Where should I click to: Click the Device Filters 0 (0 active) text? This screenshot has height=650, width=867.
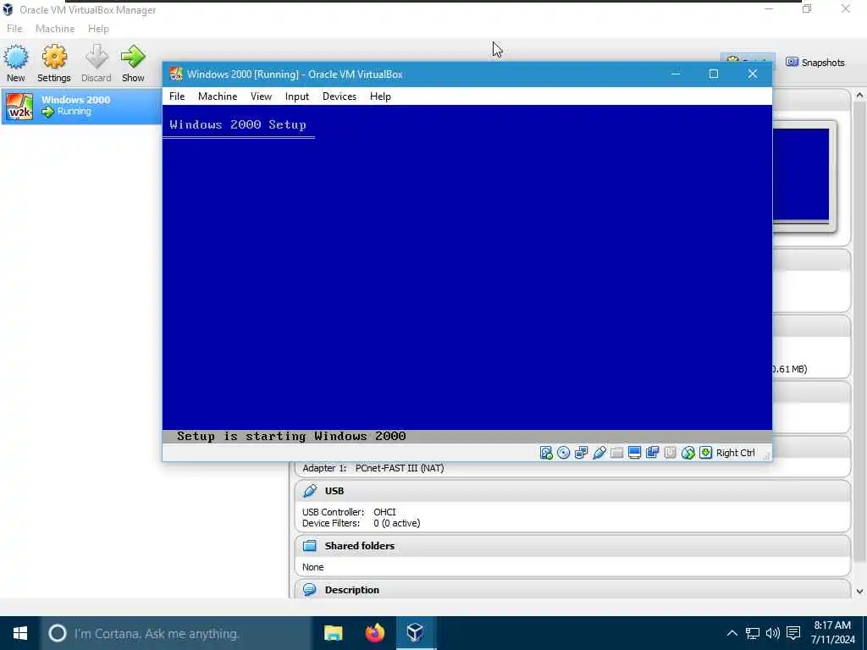[361, 523]
